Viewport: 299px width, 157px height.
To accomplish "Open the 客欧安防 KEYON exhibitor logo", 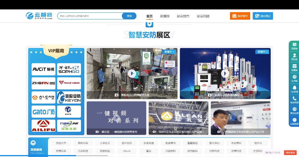I will 69,97.
